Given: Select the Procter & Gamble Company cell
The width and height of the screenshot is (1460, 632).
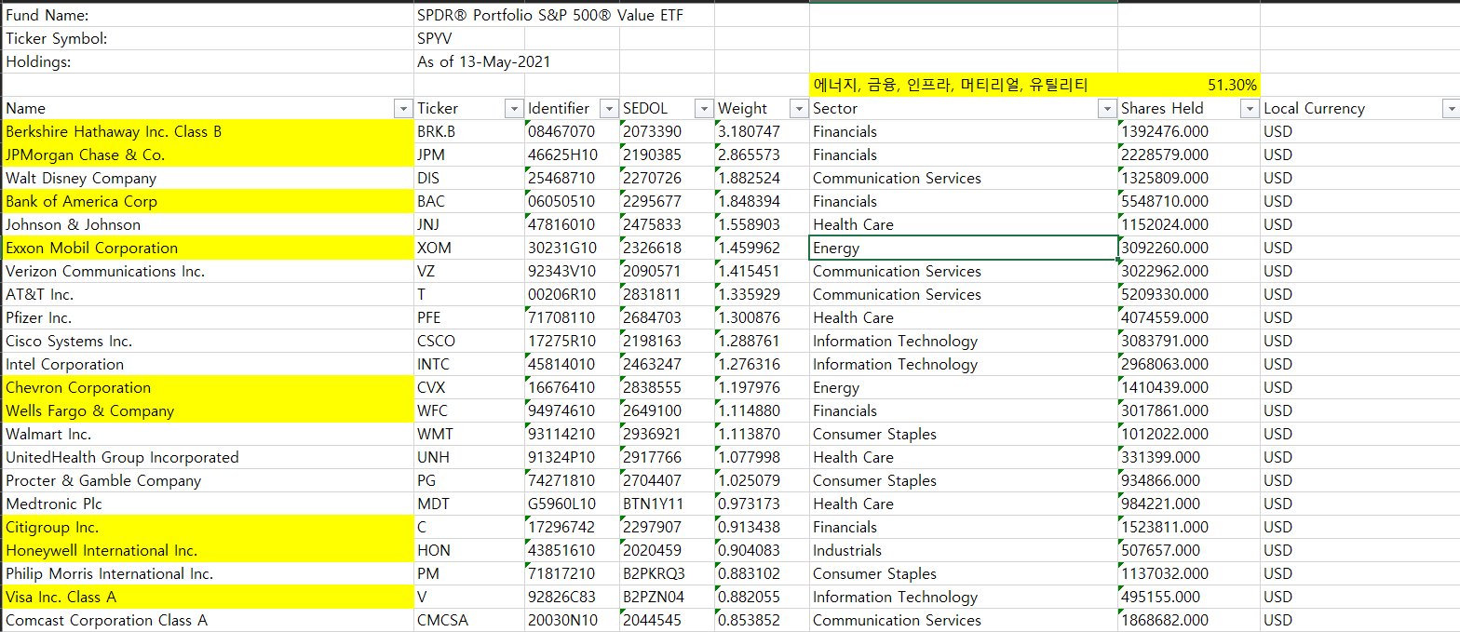Looking at the screenshot, I should point(209,480).
